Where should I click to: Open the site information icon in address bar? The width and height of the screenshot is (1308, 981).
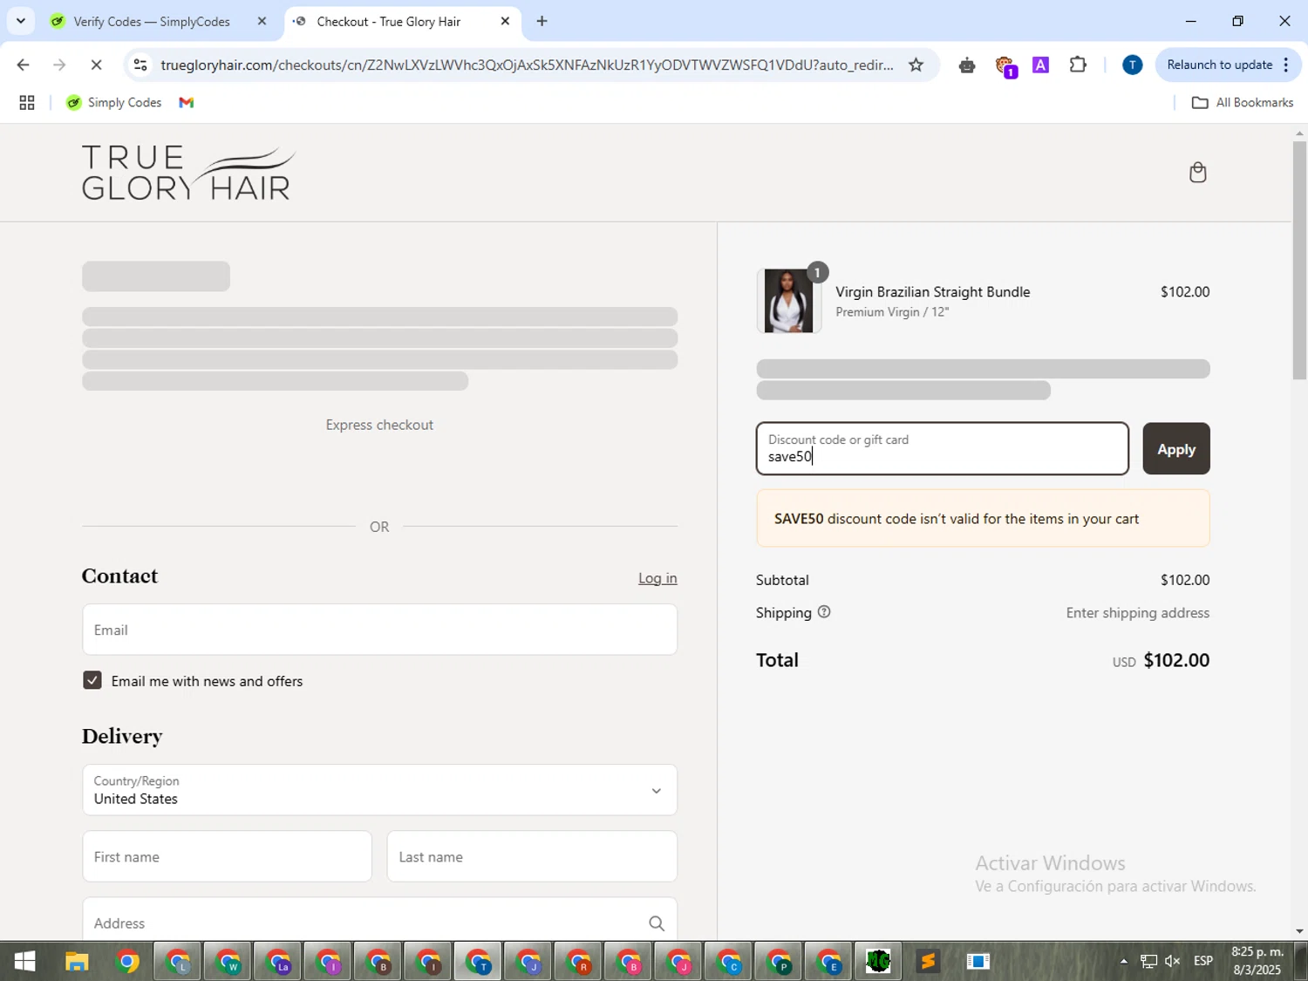coord(140,65)
